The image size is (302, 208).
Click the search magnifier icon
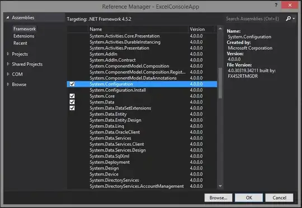(x=289, y=18)
